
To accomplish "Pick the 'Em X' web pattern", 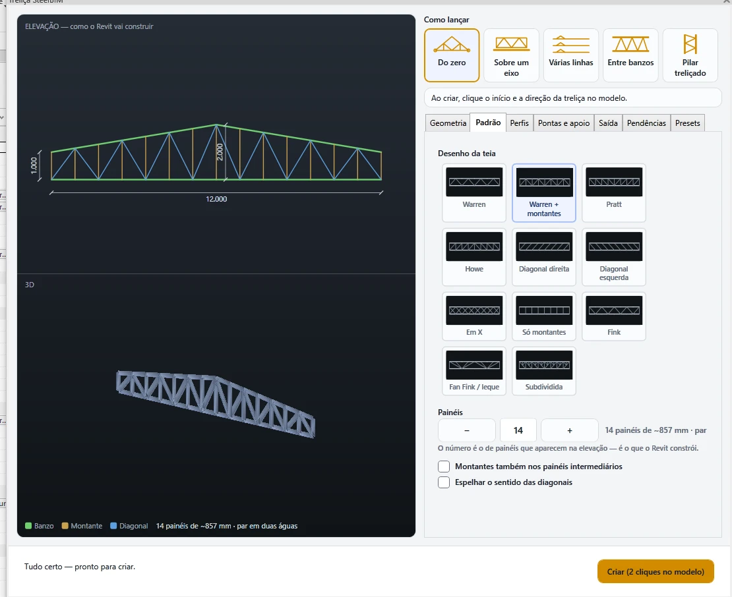I will [474, 316].
